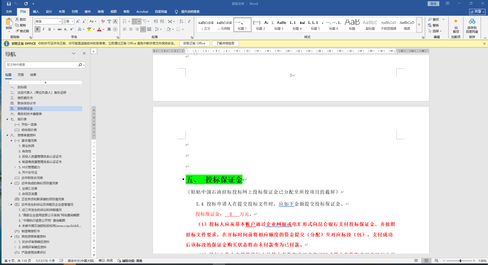Open the shading paint bucket icon
Viewport: 488px width, 265px height.
pyautogui.click(x=168, y=29)
